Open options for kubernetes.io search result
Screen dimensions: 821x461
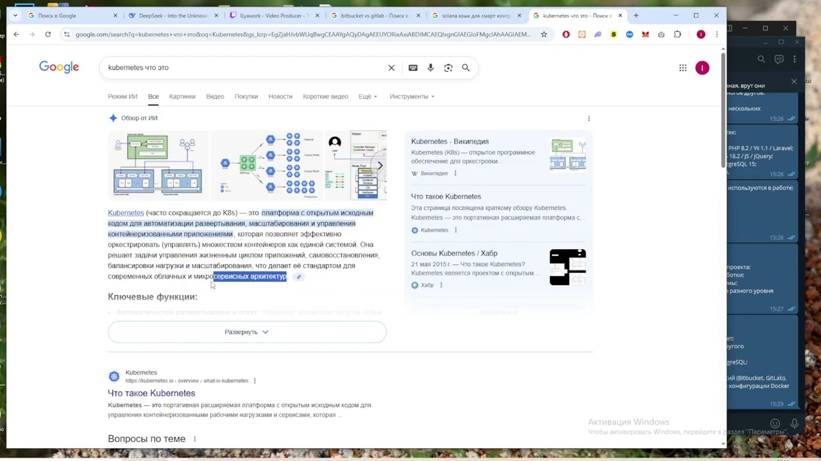pos(255,381)
